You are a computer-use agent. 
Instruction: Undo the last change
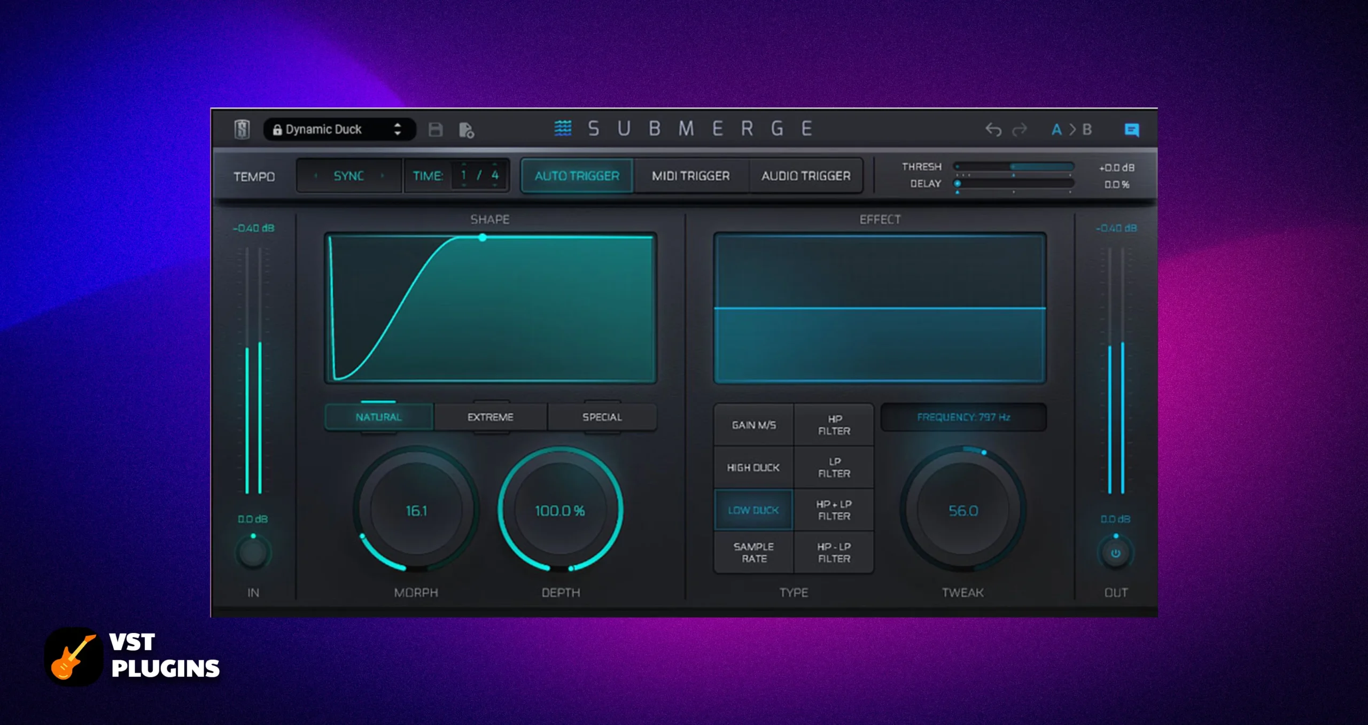click(x=993, y=130)
